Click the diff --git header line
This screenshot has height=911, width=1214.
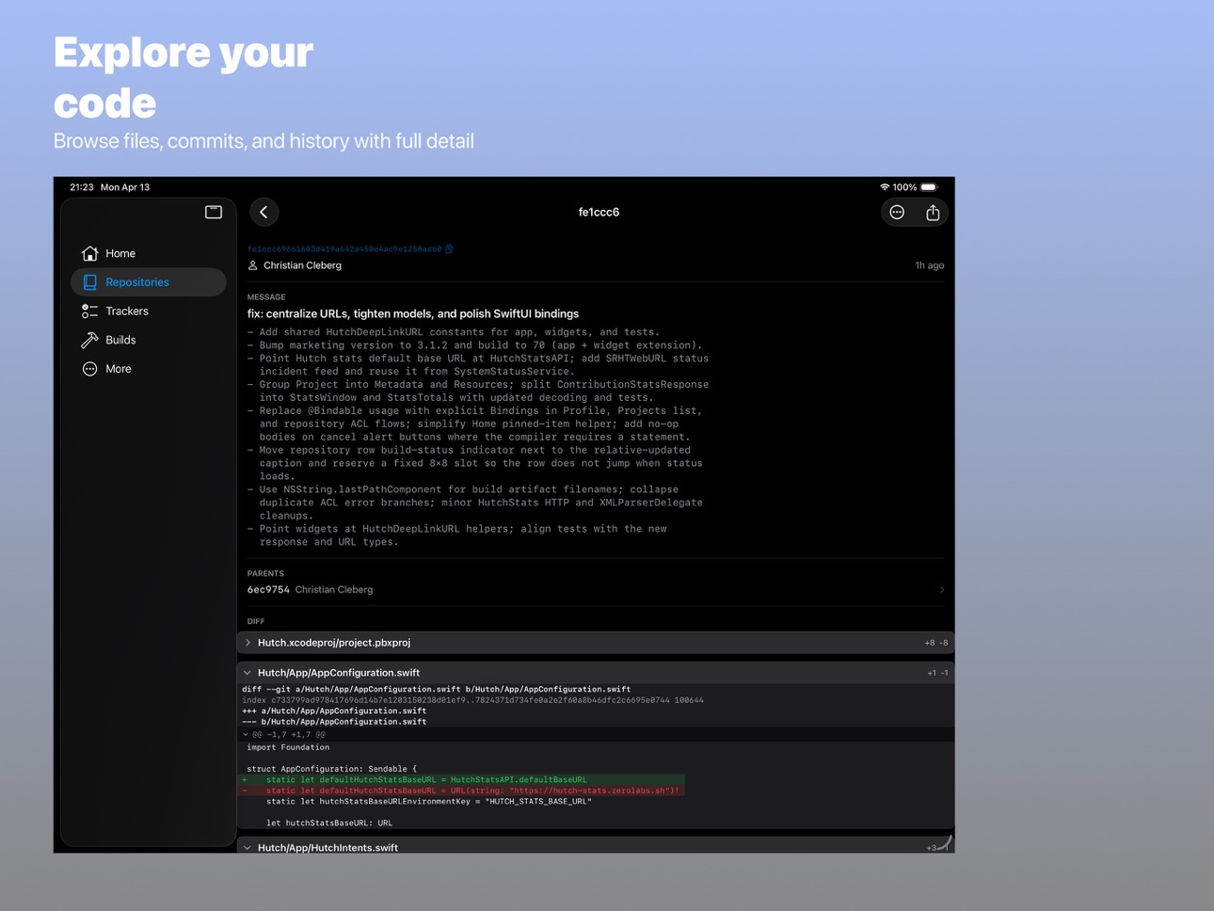[x=437, y=689]
